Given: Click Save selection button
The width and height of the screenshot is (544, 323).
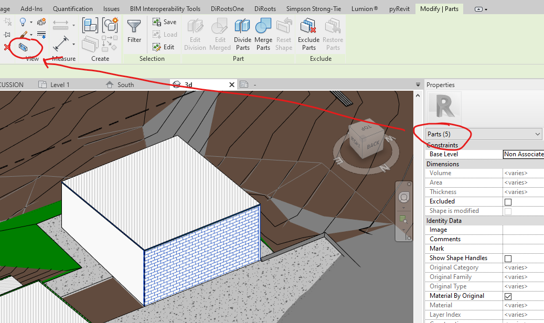Looking at the screenshot, I should coord(164,22).
